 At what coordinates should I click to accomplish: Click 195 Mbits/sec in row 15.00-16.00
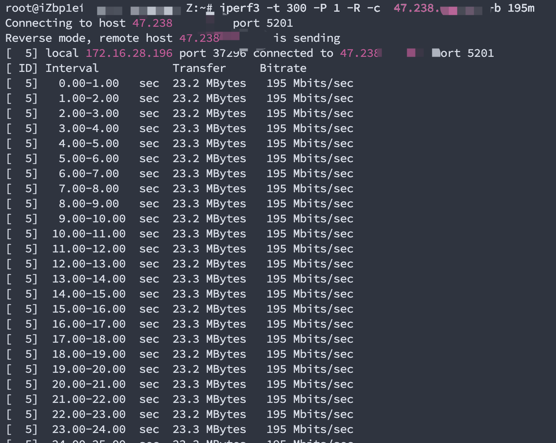pos(310,309)
